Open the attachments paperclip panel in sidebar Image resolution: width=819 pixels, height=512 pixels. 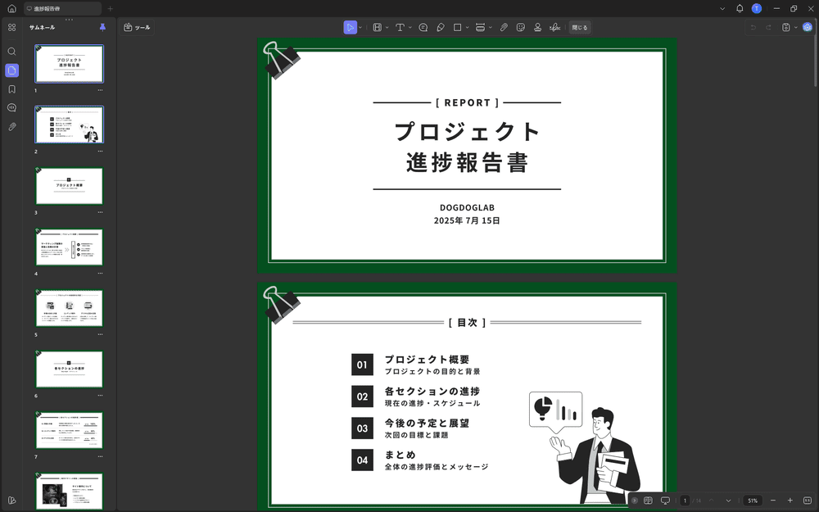click(x=11, y=127)
